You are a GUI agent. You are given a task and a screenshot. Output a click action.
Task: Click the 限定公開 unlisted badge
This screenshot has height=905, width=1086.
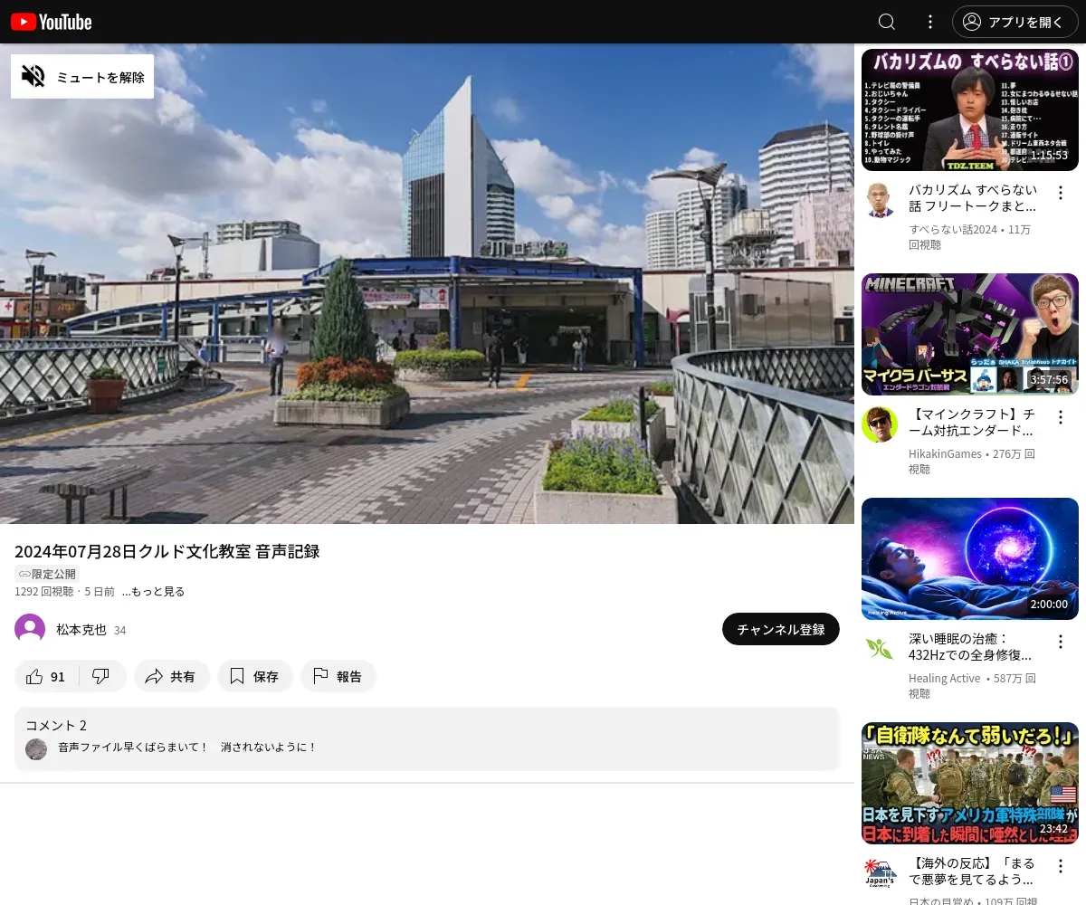(x=47, y=574)
